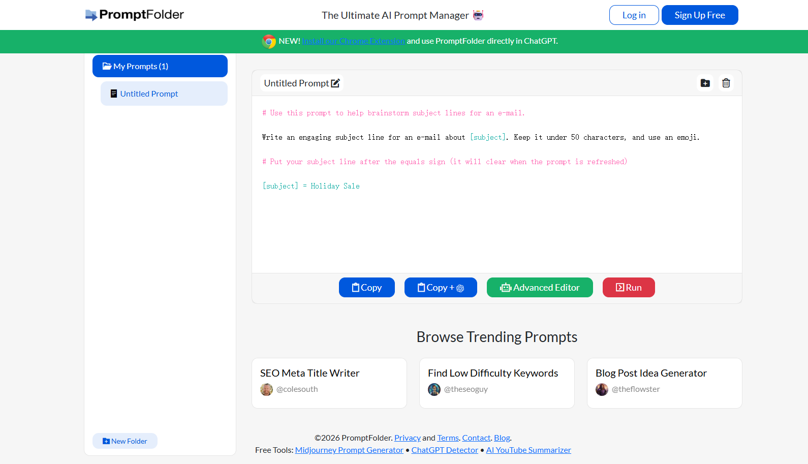This screenshot has width=808, height=464.
Task: Click into the prompt text editor area
Action: [497, 184]
